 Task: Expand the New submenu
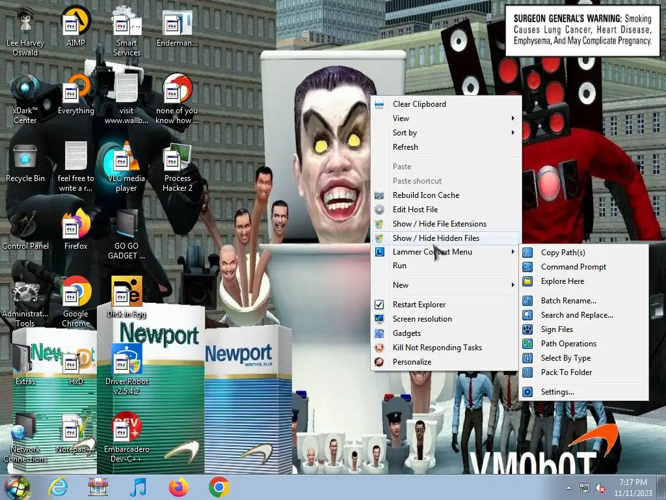(x=446, y=285)
